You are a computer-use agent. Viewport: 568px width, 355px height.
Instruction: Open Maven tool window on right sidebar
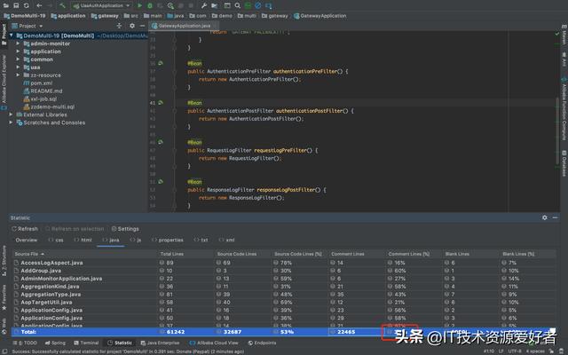(x=564, y=35)
